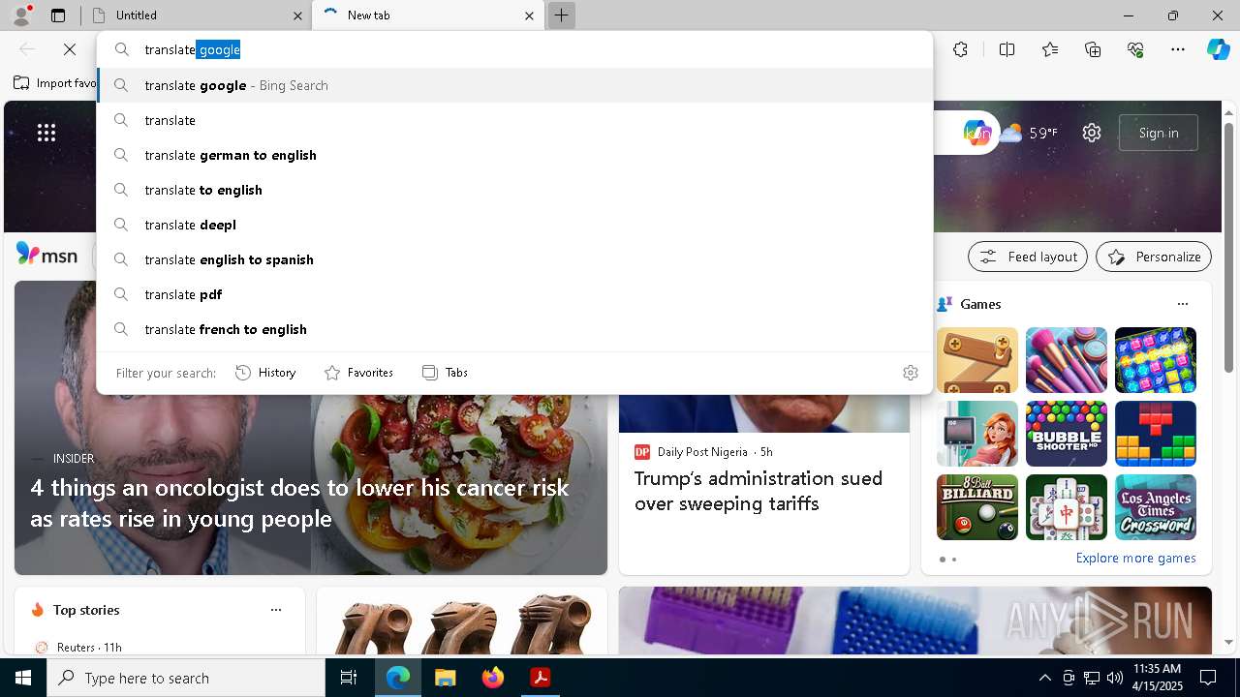Select 'translate to english' suggestion
Screen dimensions: 1240x697
tap(514, 190)
